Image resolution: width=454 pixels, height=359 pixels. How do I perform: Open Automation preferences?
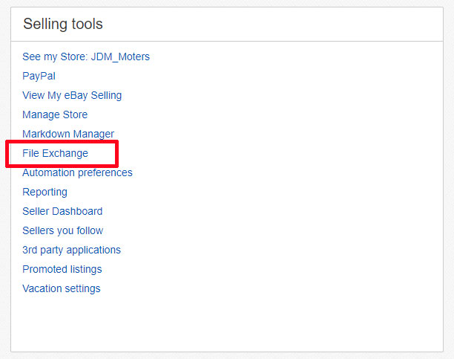coord(77,172)
